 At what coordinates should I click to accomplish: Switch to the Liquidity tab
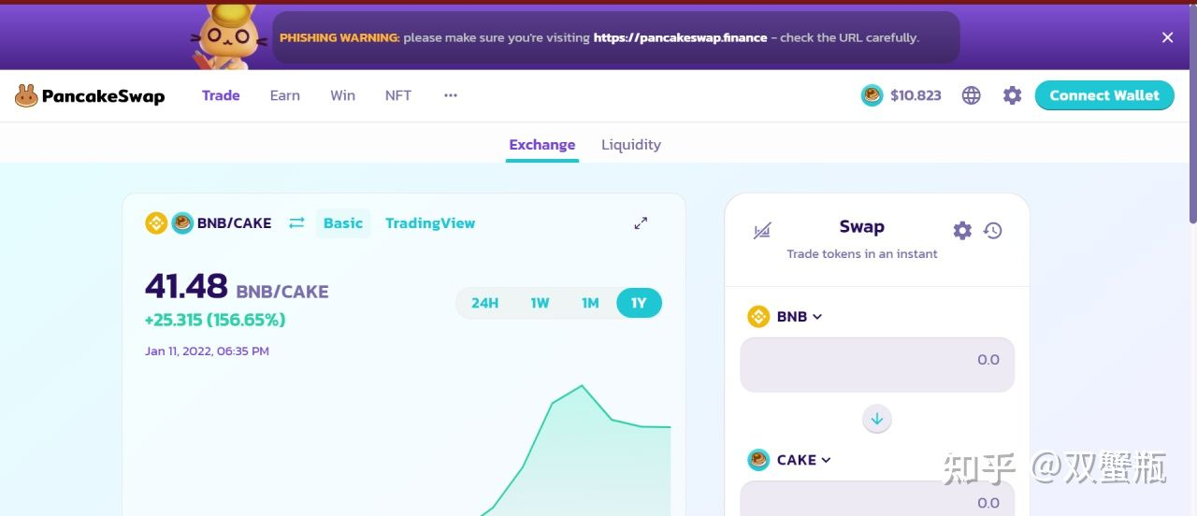[630, 145]
